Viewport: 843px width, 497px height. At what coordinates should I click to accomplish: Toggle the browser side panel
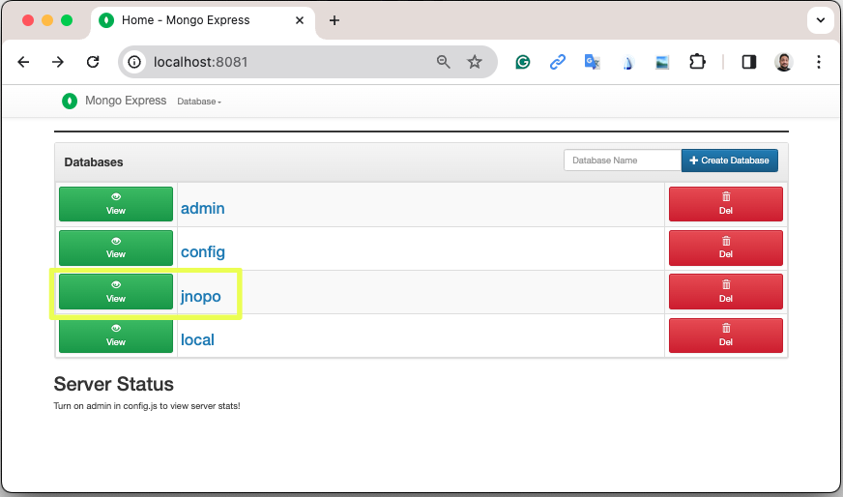749,62
